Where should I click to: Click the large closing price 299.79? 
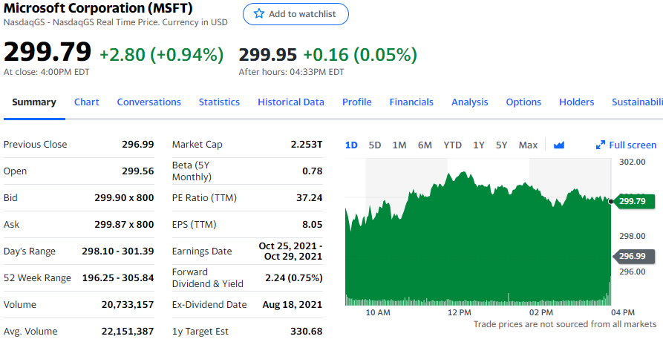pyautogui.click(x=48, y=52)
